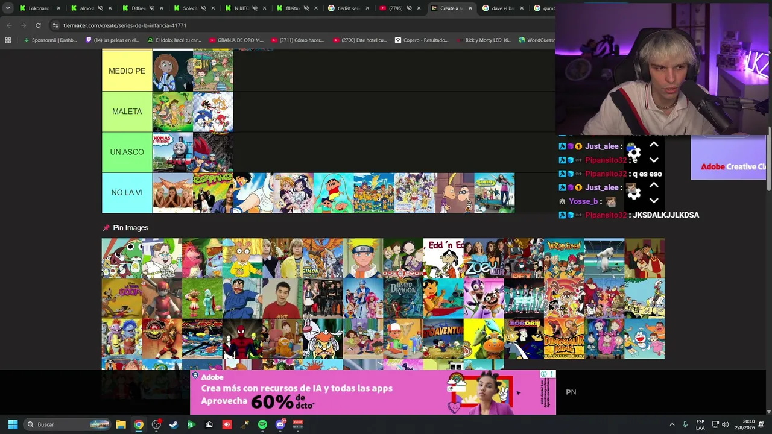772x434 pixels.
Task: Go back to the previous page
Action: 9,25
